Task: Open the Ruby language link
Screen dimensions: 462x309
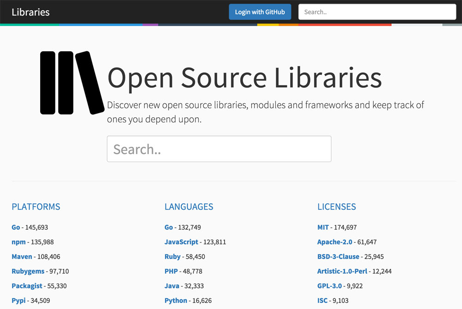Action: coord(172,256)
